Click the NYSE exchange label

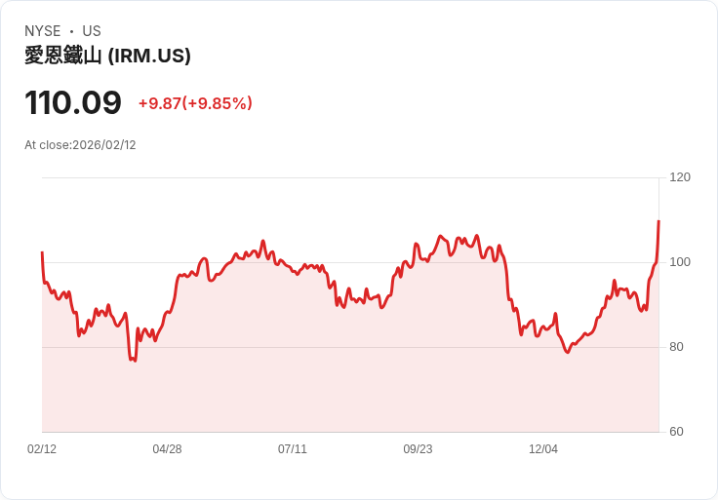click(x=43, y=31)
